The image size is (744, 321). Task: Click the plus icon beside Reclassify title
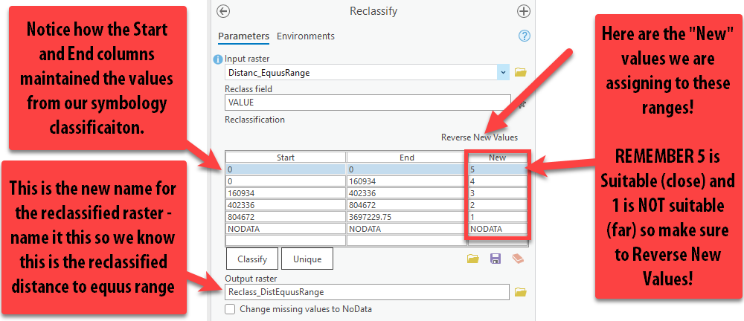[523, 11]
